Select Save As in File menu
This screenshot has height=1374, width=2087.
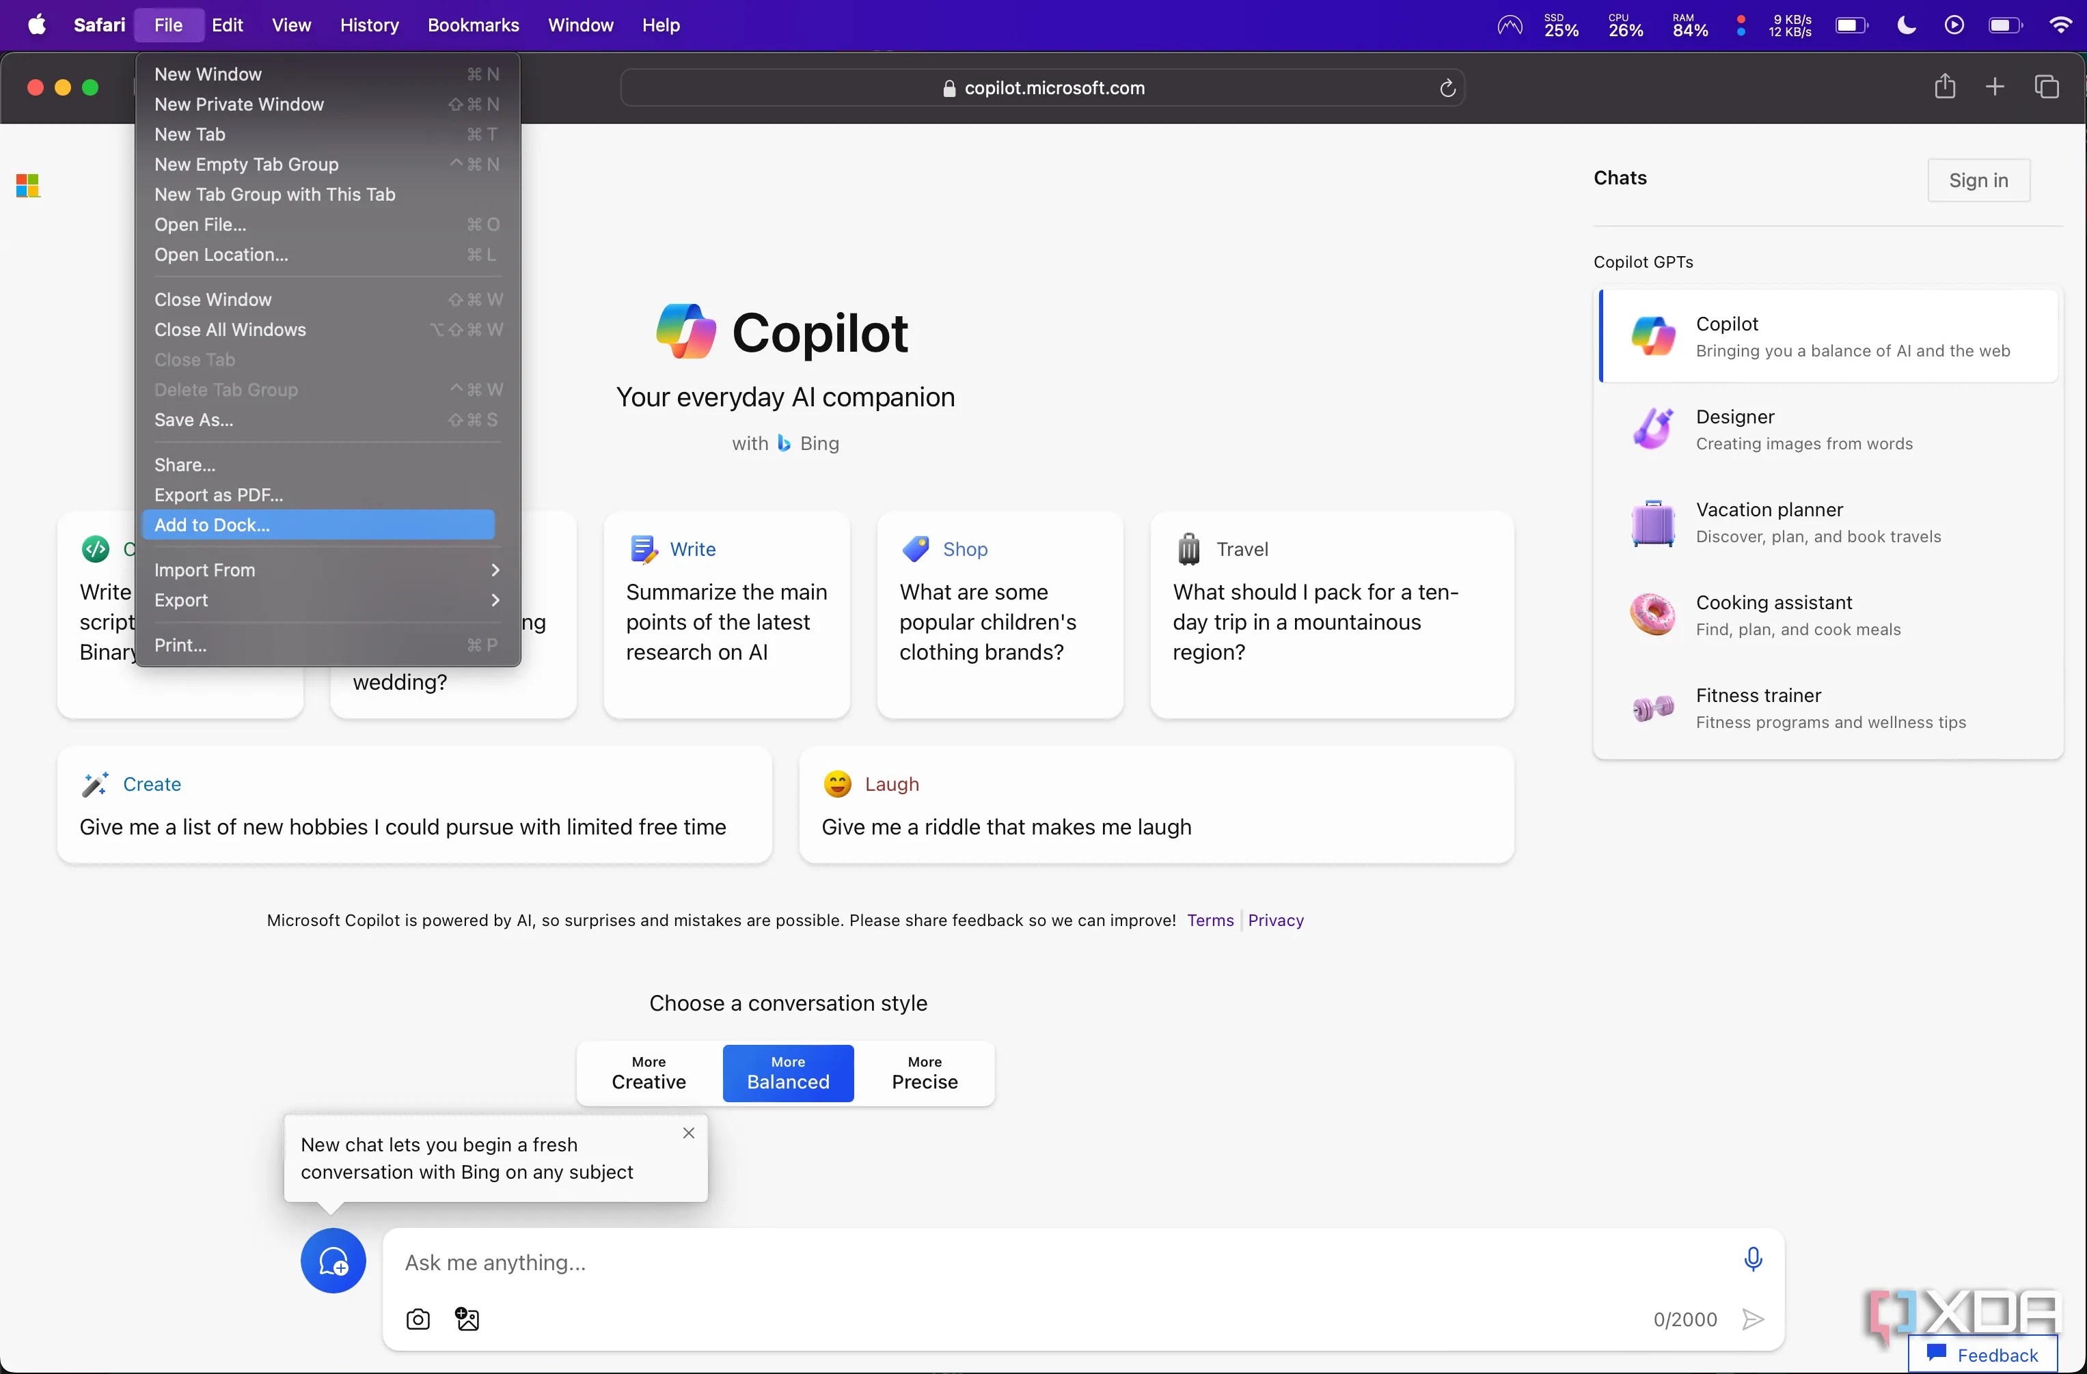coord(328,420)
